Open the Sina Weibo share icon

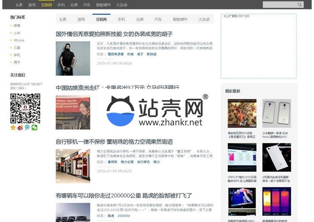[20, 127]
